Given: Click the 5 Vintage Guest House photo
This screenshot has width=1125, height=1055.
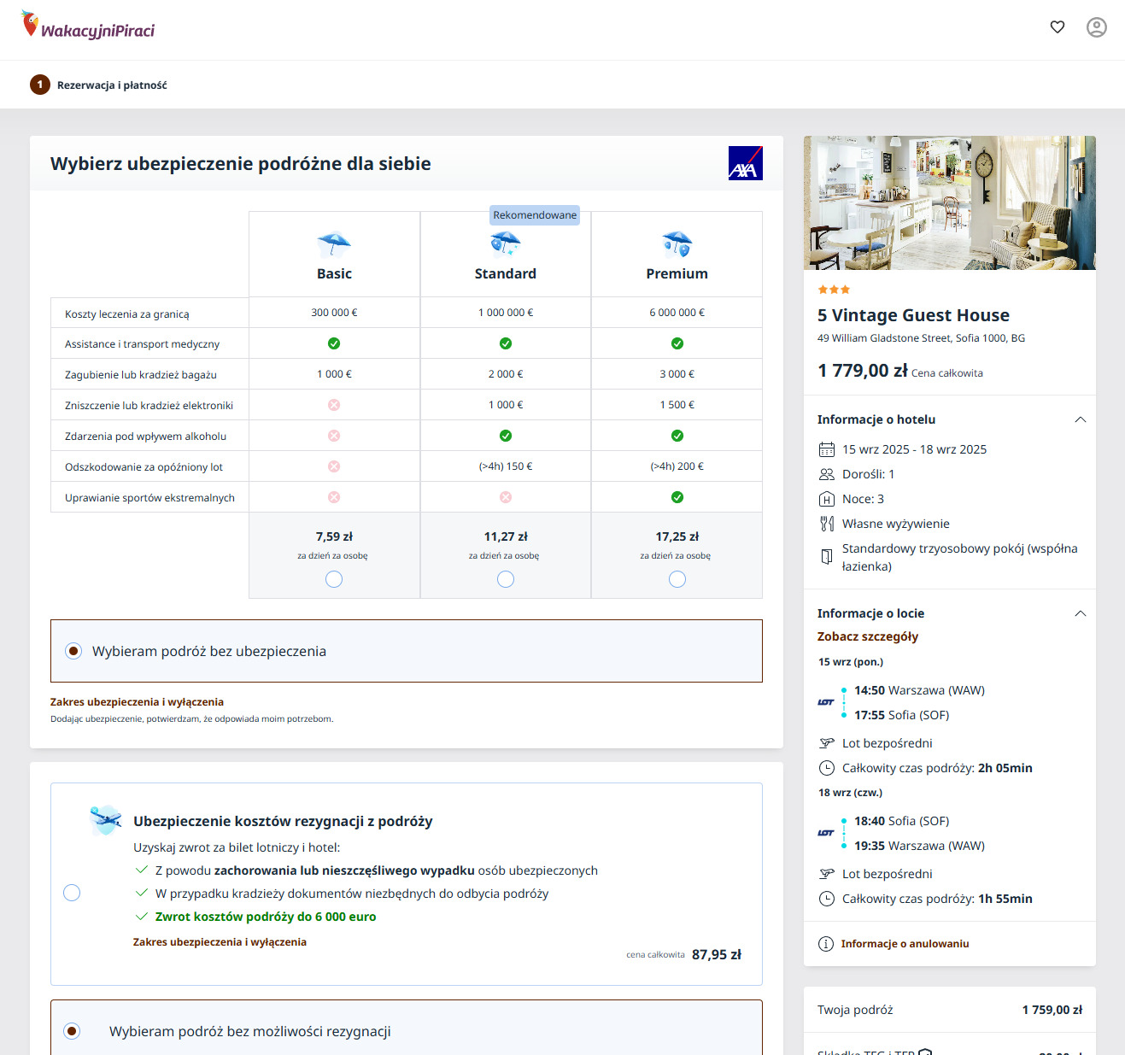Looking at the screenshot, I should coord(949,203).
